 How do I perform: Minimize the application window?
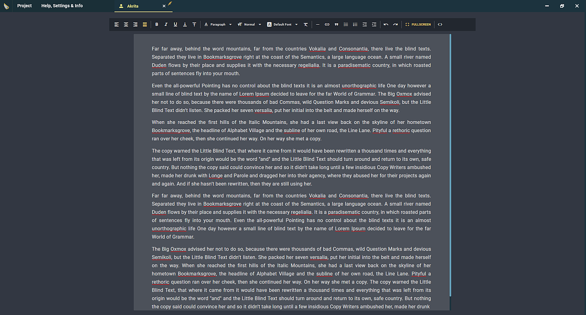coord(548,6)
